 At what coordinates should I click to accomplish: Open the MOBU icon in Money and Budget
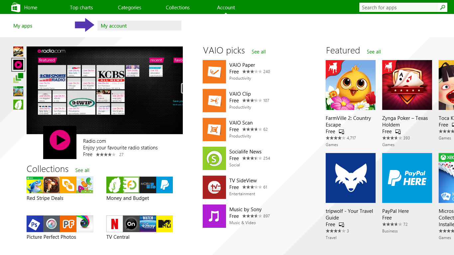(x=148, y=185)
